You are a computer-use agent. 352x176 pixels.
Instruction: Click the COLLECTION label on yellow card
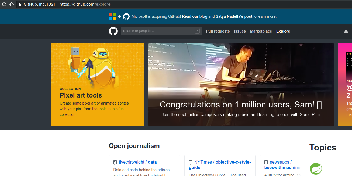(70, 89)
